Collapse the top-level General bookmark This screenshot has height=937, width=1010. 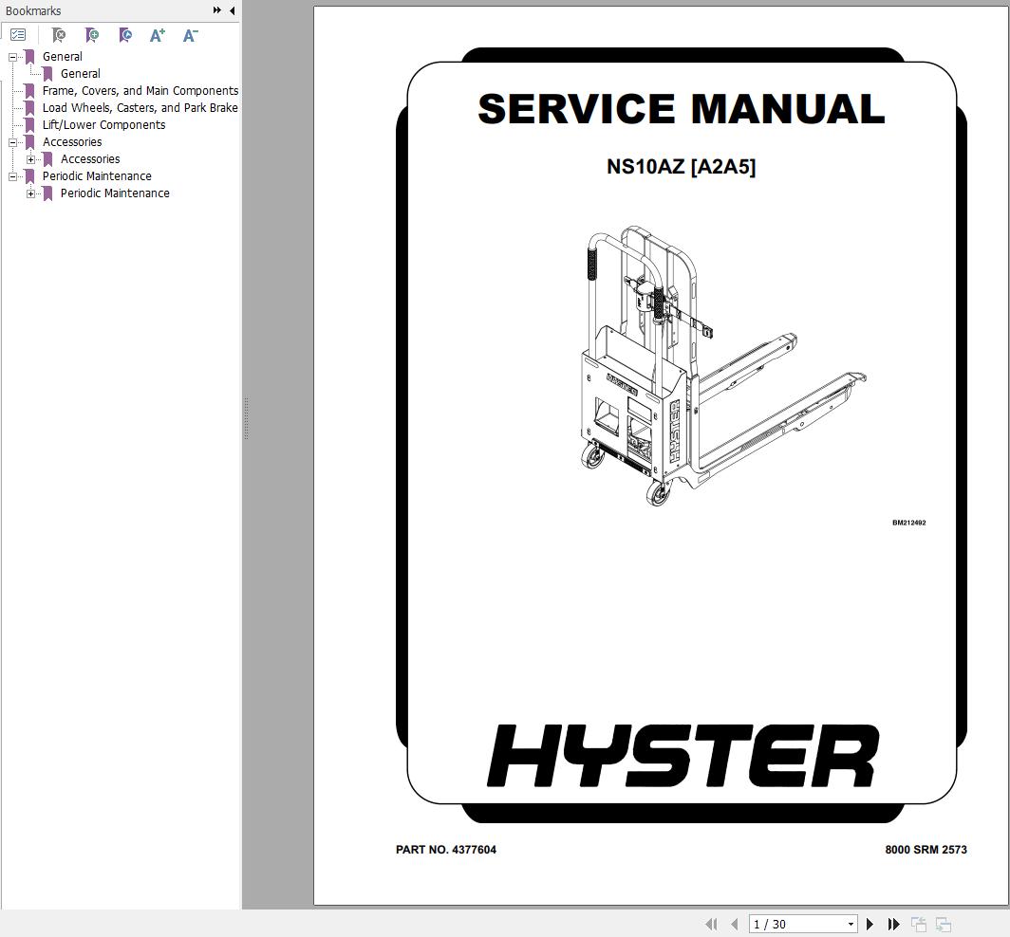(13, 57)
